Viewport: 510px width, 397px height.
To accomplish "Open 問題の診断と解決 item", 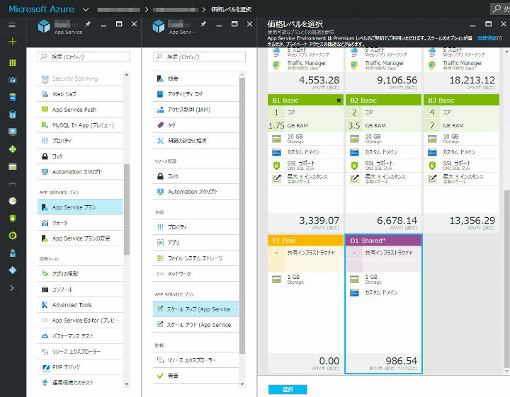I will [195, 141].
